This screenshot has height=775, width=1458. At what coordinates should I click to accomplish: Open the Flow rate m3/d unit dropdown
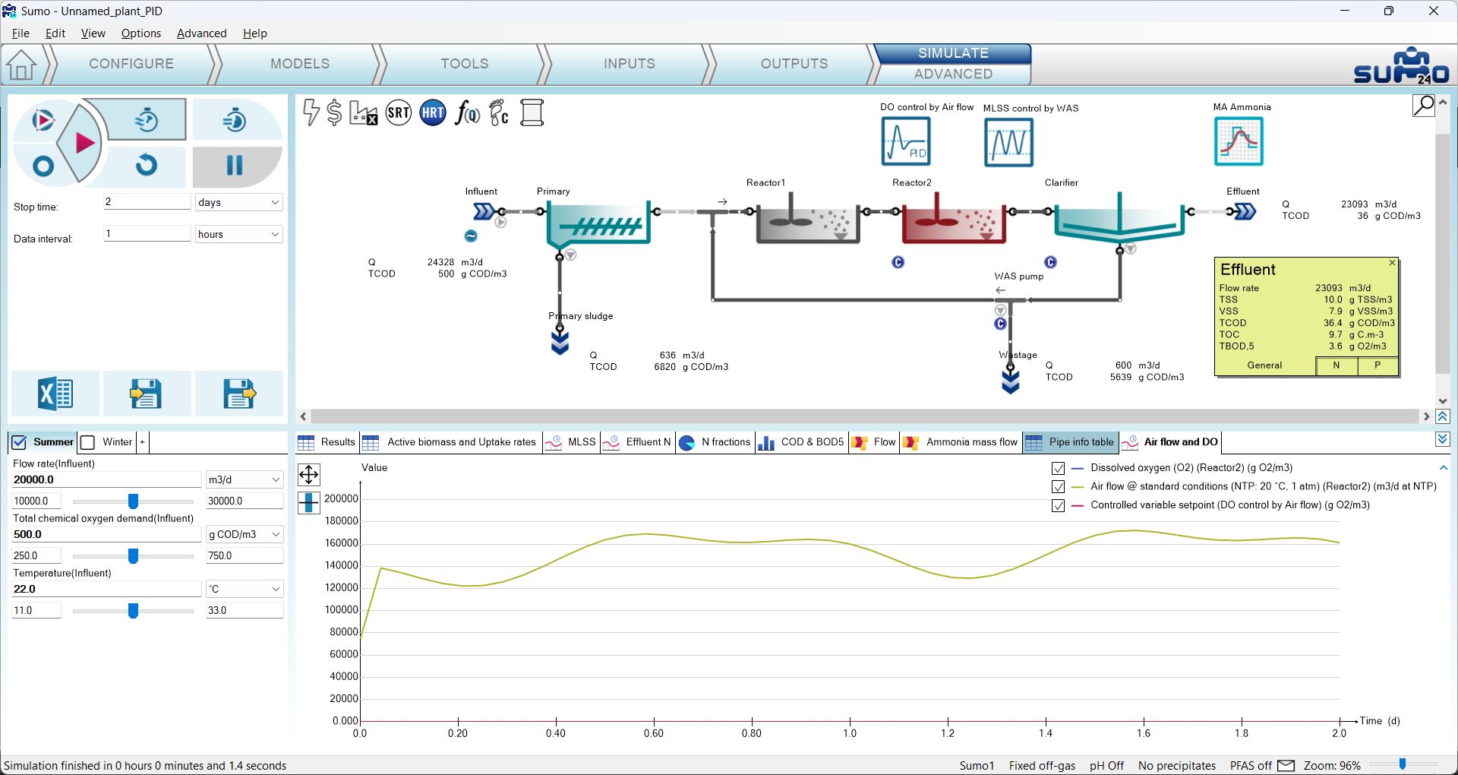tap(244, 479)
